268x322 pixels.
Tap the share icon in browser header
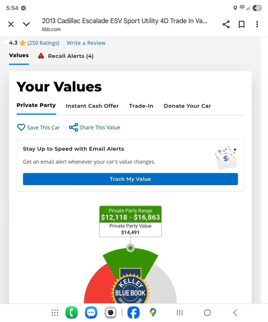(226, 24)
